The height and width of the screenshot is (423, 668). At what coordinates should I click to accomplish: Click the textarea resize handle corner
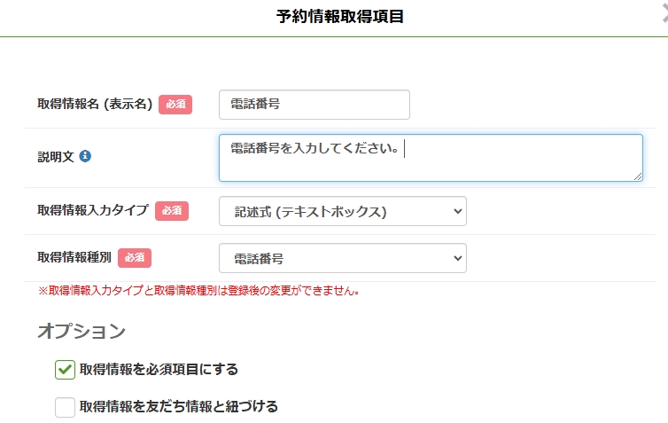click(x=638, y=176)
